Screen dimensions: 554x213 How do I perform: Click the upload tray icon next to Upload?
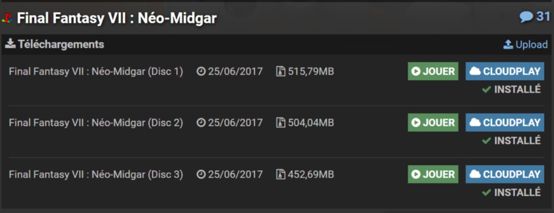508,44
